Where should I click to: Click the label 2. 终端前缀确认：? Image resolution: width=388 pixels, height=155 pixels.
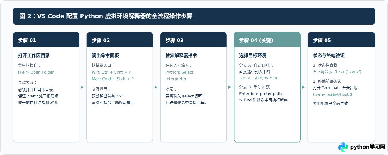click(x=329, y=81)
